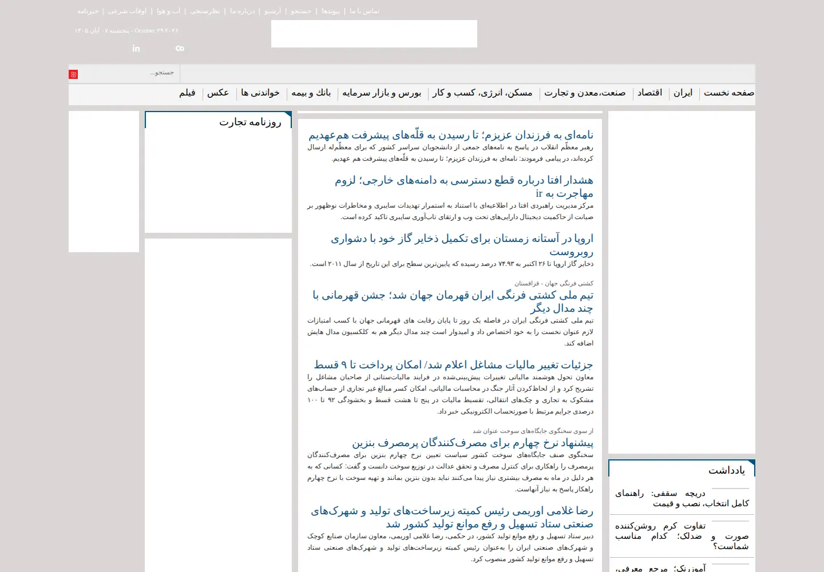Focus the جستجو search input field
Image resolution: width=824 pixels, height=572 pixels.
[x=129, y=73]
